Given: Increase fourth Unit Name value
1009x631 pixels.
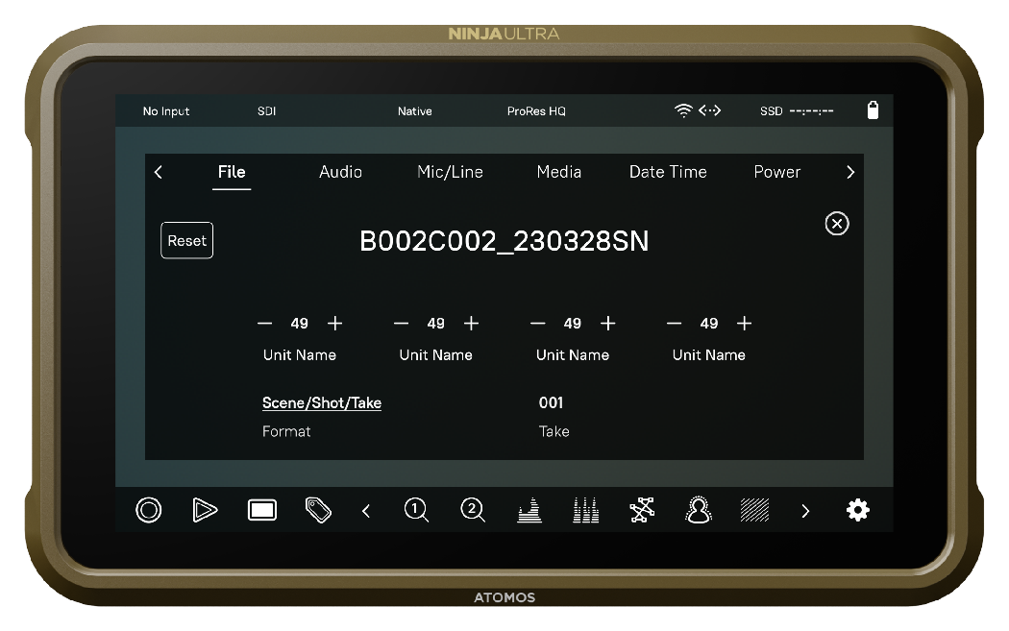Looking at the screenshot, I should 744,324.
